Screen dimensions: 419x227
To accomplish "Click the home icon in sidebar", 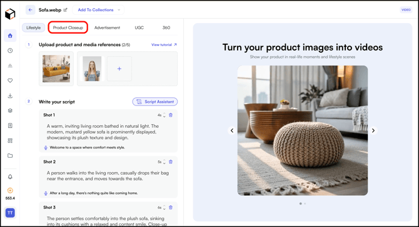I will click(10, 36).
